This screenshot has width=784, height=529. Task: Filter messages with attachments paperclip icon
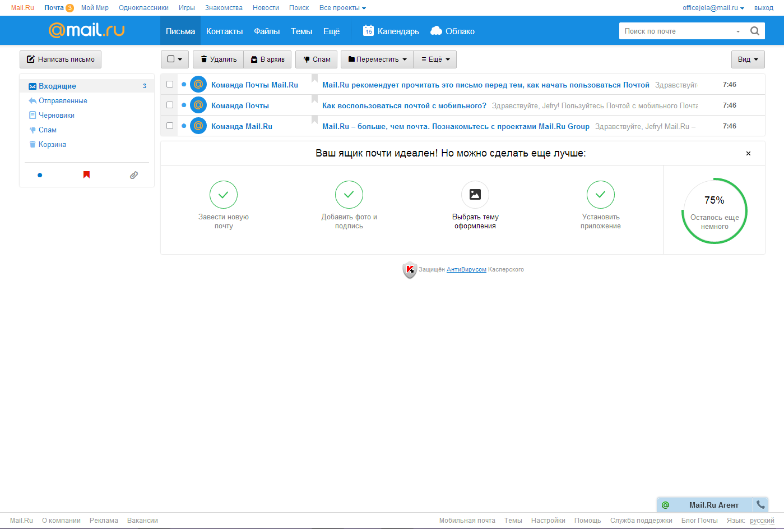tap(134, 175)
